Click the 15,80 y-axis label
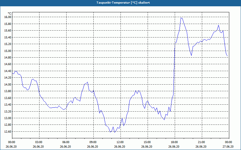Screen dimensions: 241x150 click(x=8, y=24)
